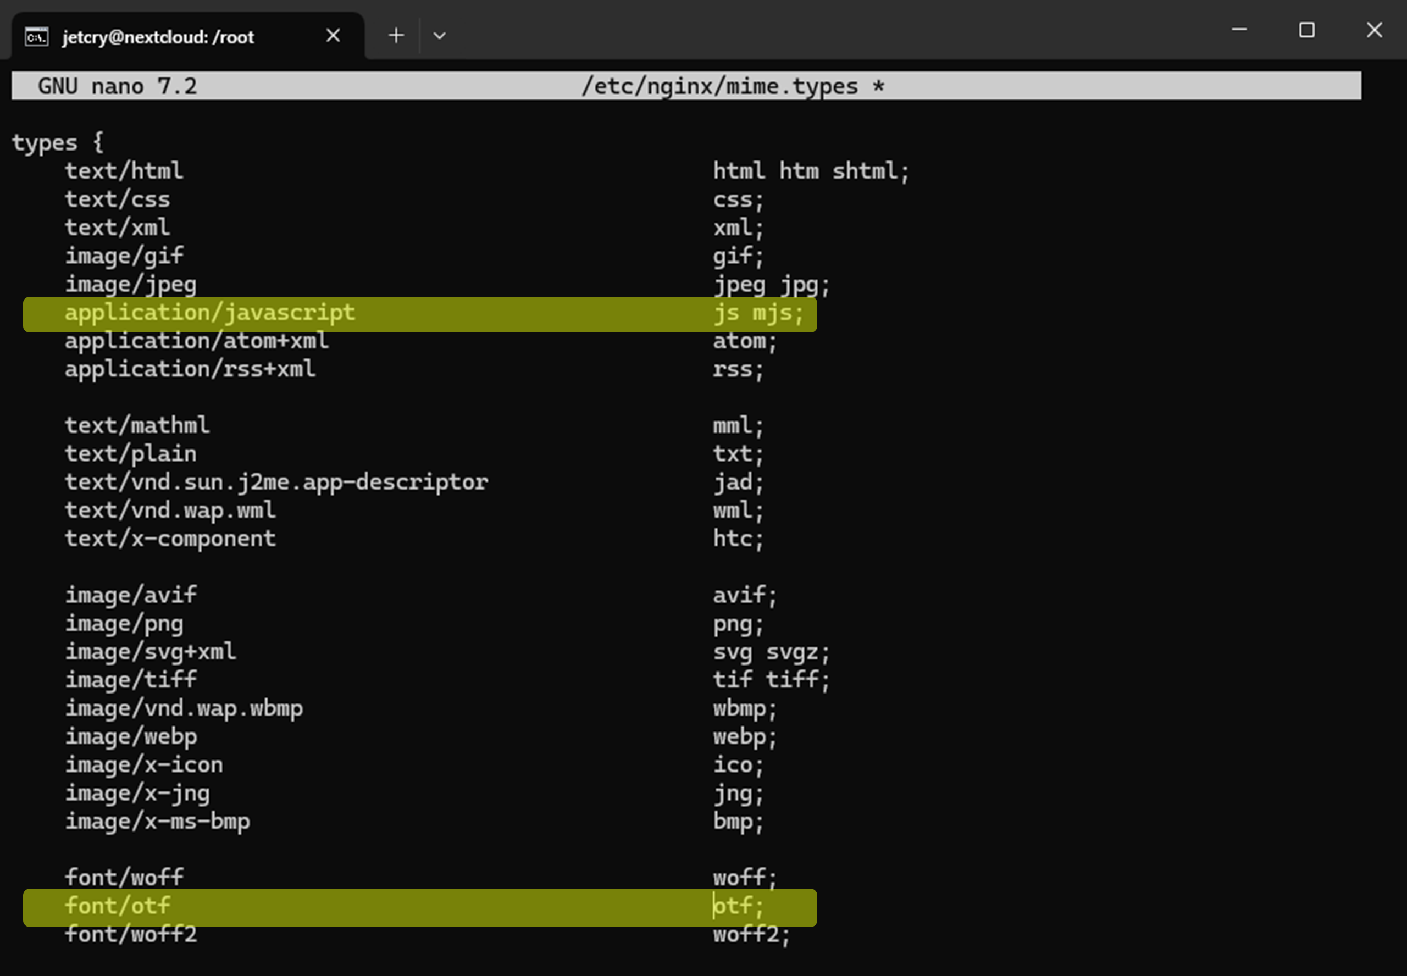Click the application/rss+xml entry
The width and height of the screenshot is (1407, 976).
click(x=190, y=369)
